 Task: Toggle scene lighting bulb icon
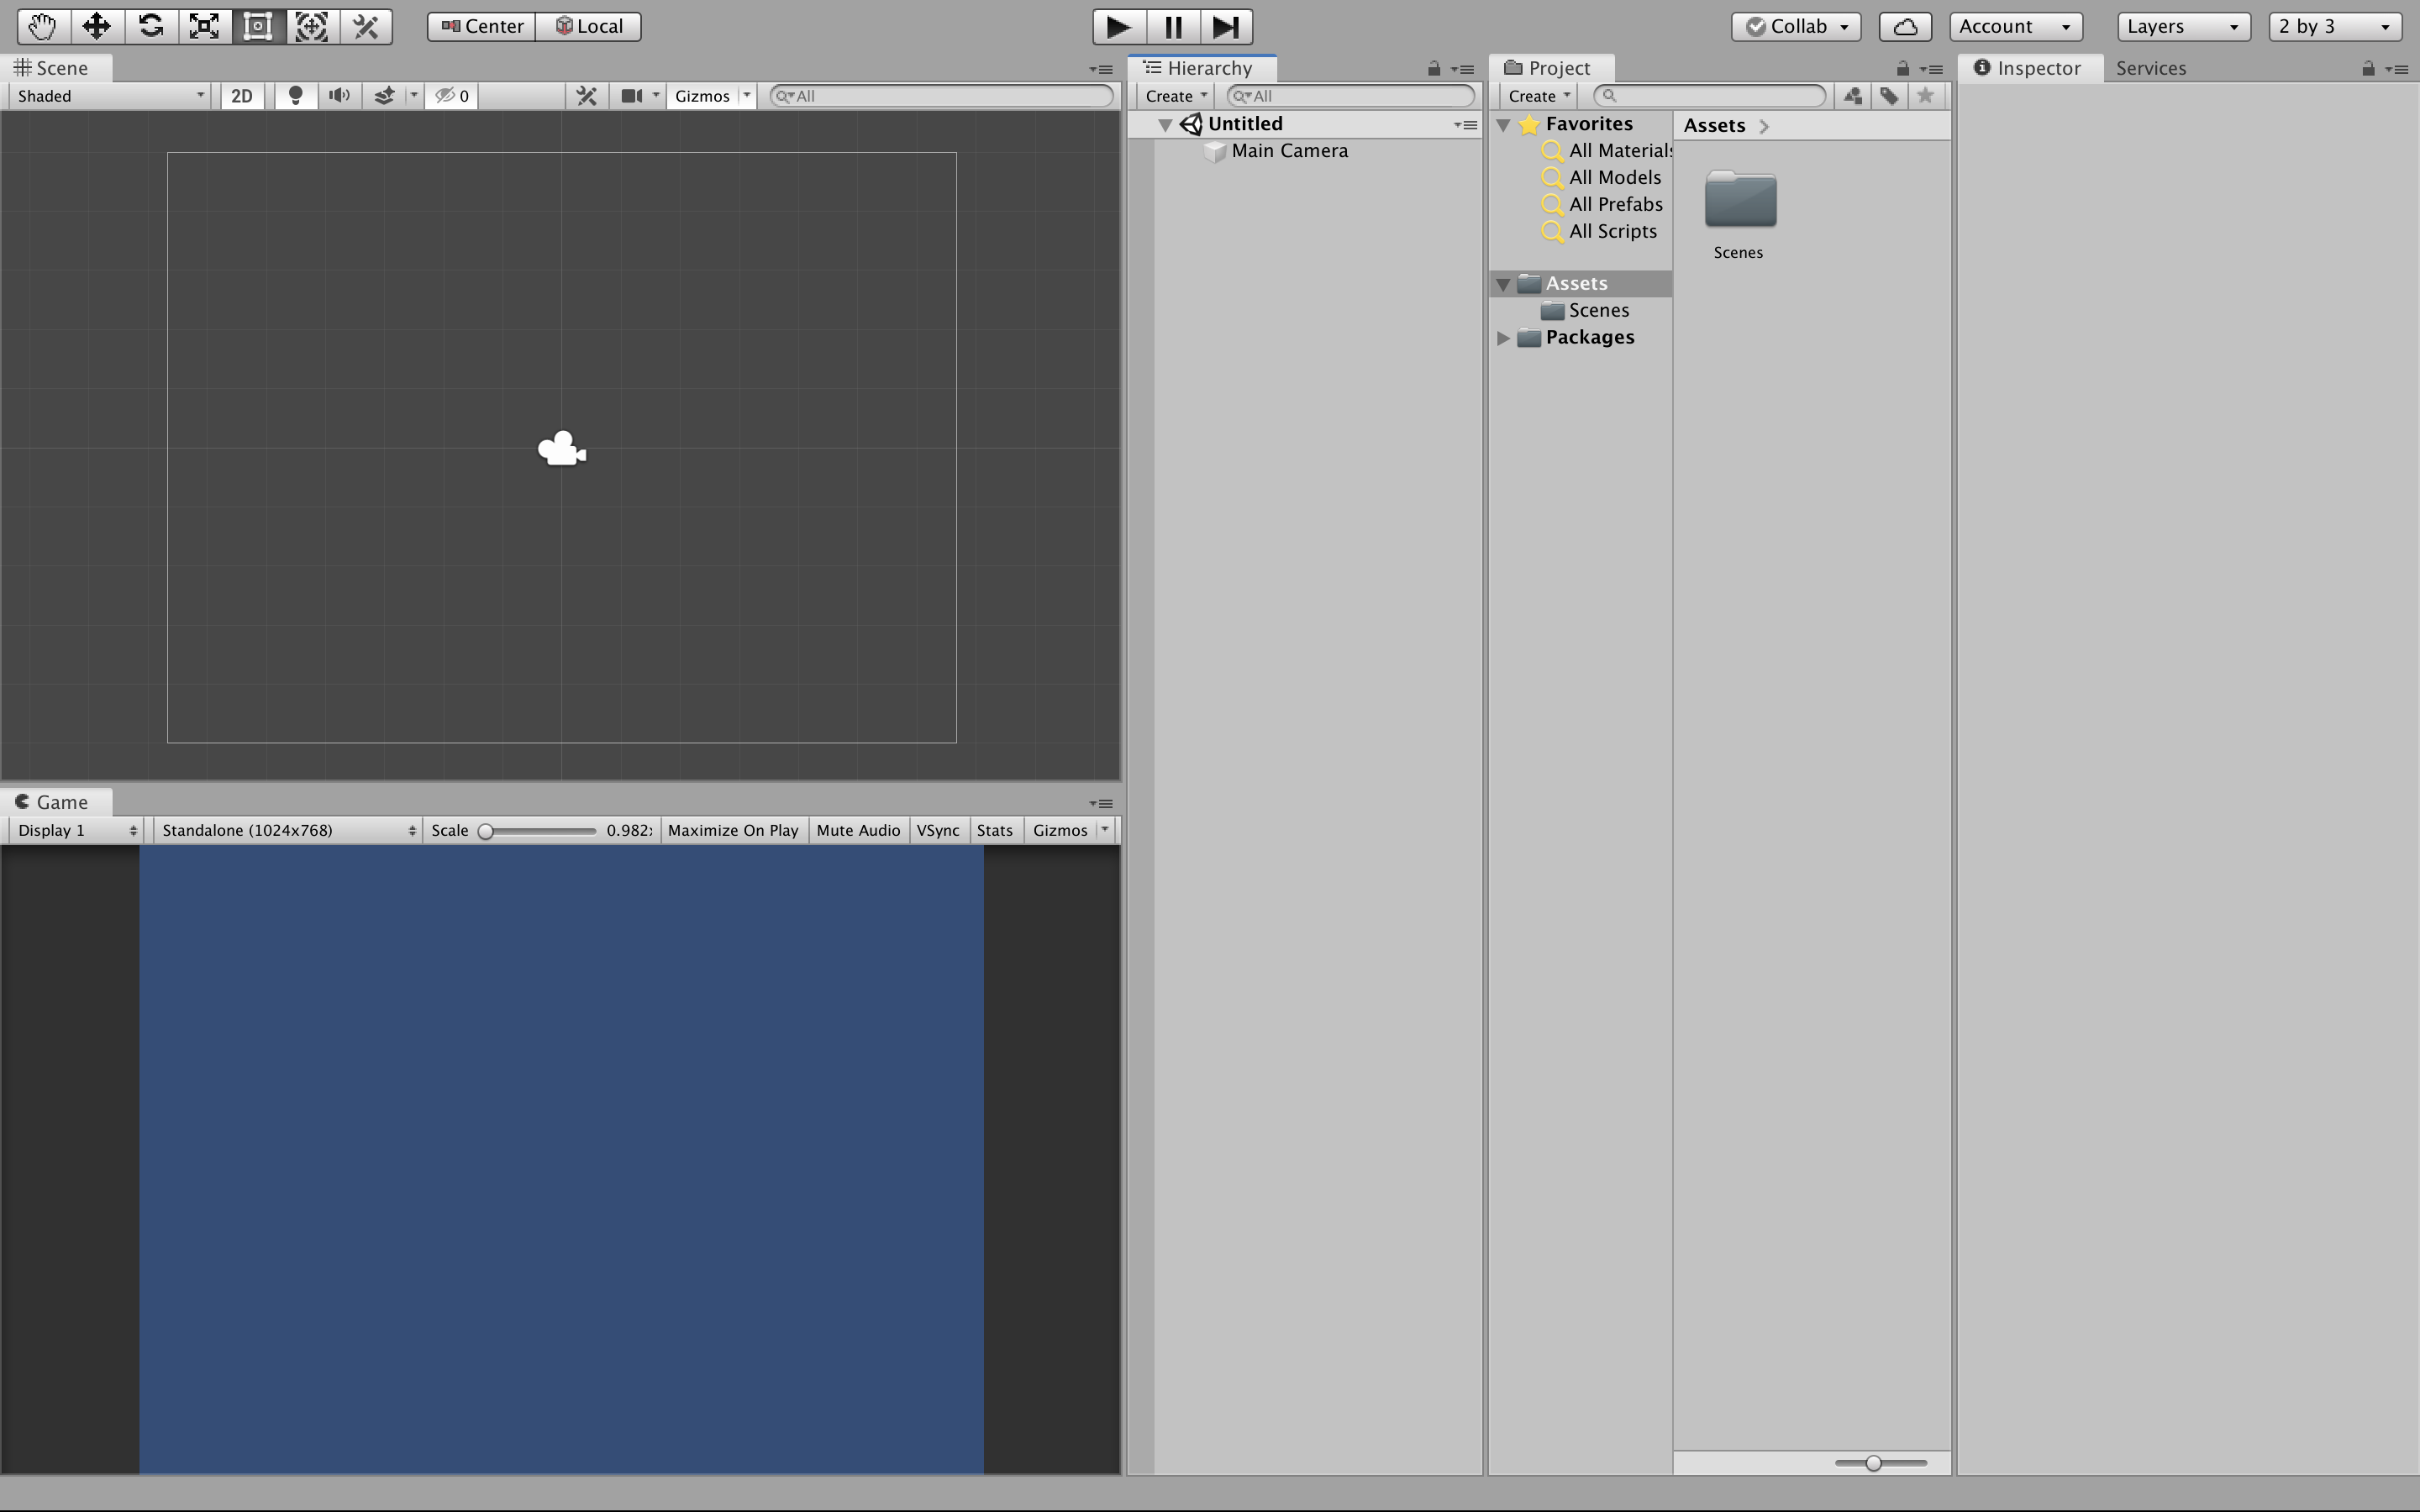[x=295, y=95]
